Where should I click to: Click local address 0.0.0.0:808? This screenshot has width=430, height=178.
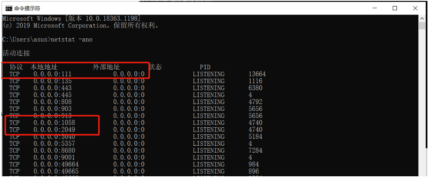(52, 102)
